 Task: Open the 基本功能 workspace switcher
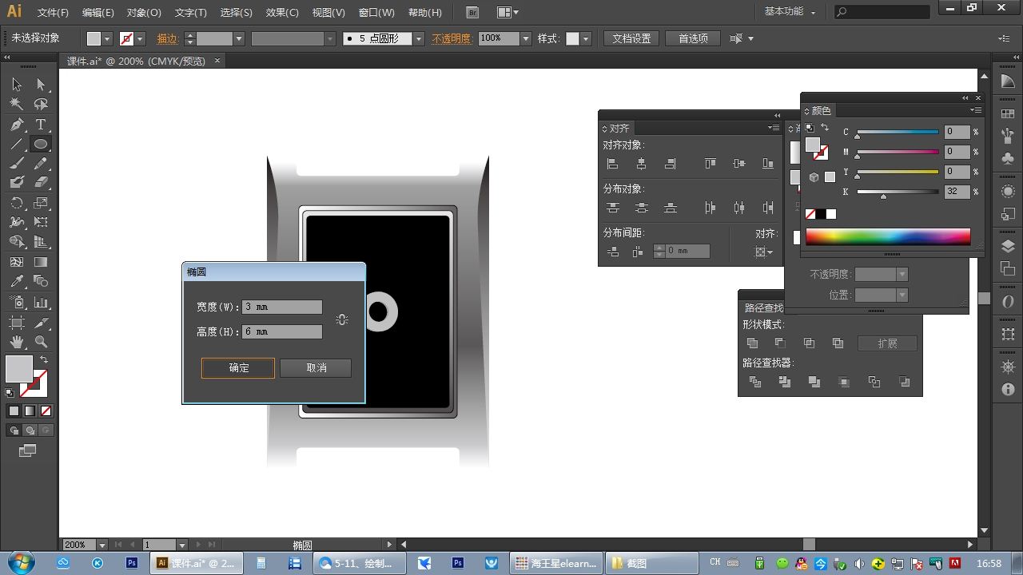(x=790, y=12)
